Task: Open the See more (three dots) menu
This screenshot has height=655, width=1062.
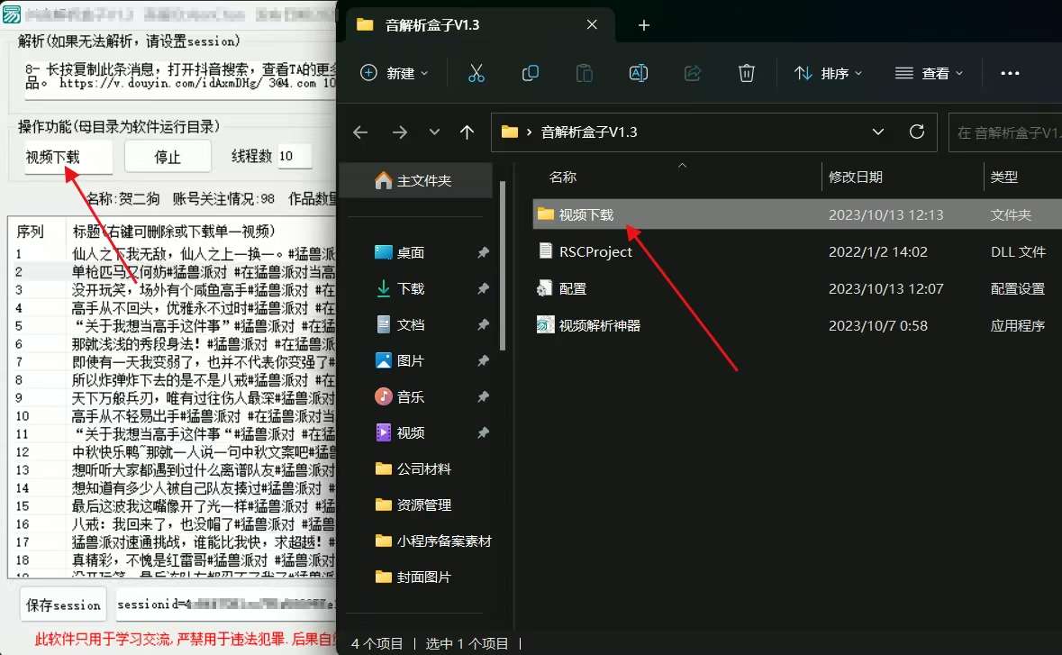Action: pos(1010,74)
